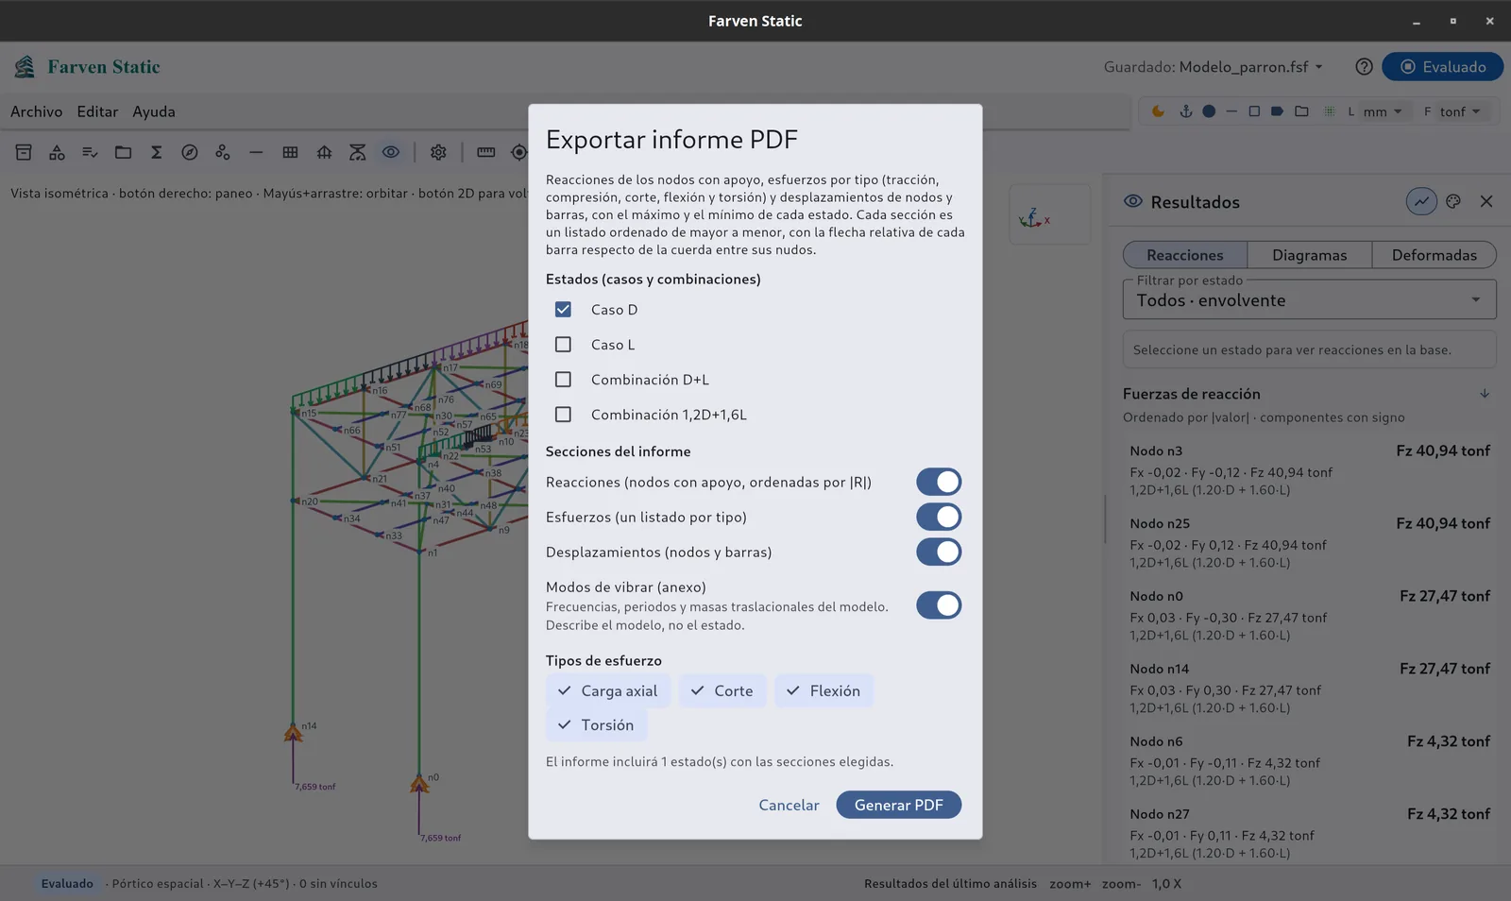Viewport: 1511px width, 901px height.
Task: Click the line chart icon in Resultados header
Action: pyautogui.click(x=1421, y=201)
